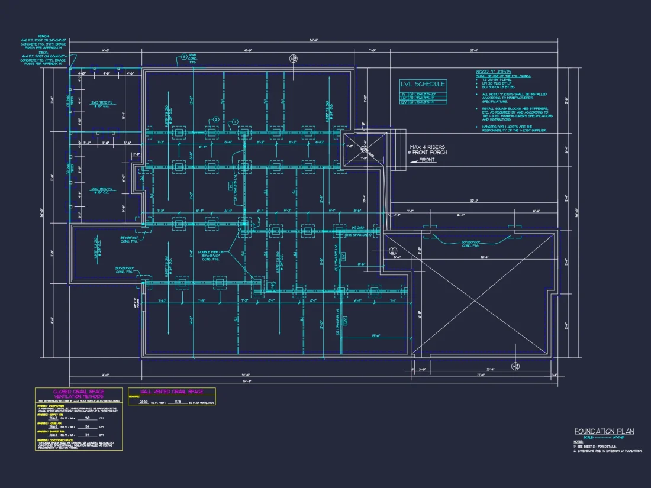Click the front porch stair risers

[x=397, y=150]
